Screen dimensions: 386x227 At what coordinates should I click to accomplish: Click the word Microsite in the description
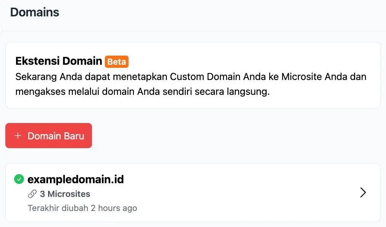(x=301, y=77)
